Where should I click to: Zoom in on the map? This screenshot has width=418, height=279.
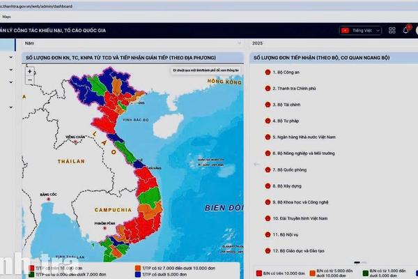(30, 72)
